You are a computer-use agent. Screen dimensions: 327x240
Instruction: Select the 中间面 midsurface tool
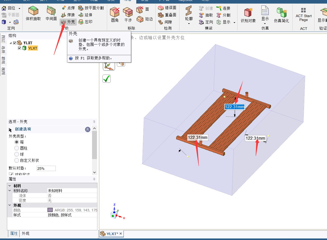coord(51,14)
